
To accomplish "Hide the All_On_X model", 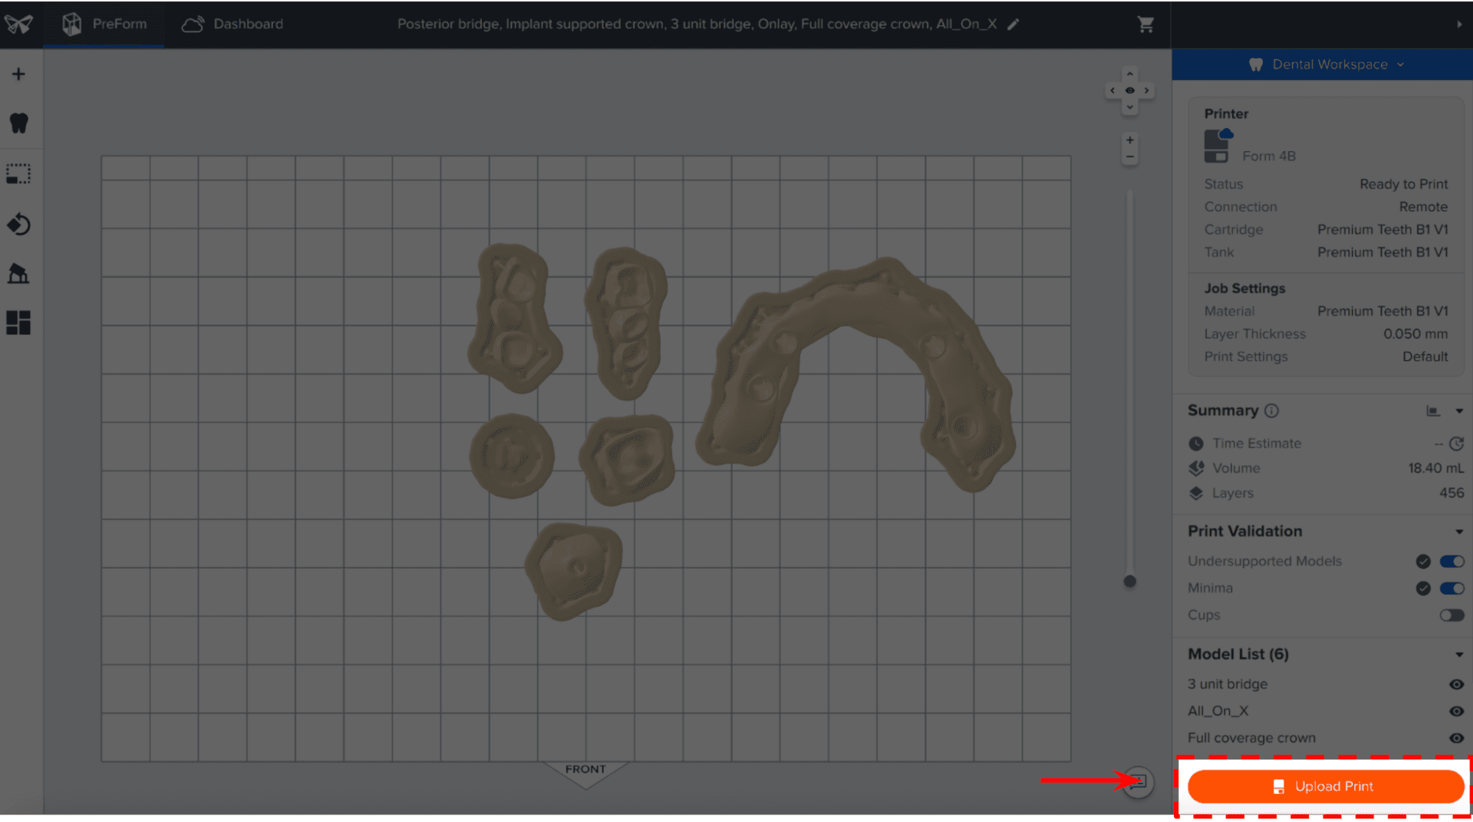I will [1456, 712].
